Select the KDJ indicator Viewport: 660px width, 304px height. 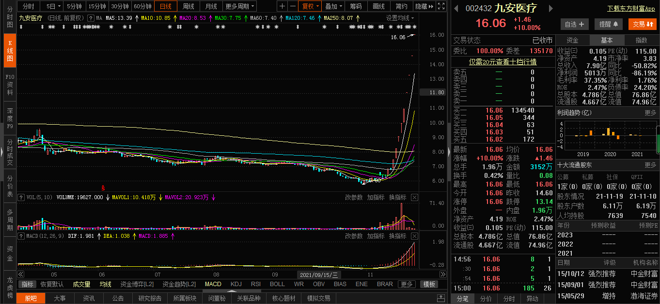236,284
